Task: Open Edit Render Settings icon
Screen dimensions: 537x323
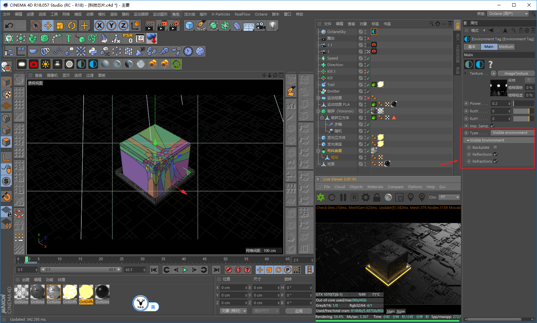Action: (x=174, y=25)
